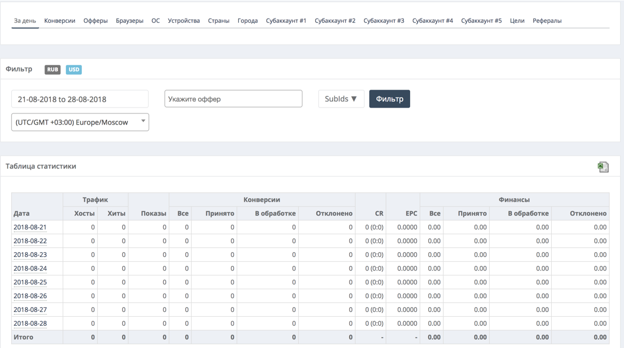Open the 2018-08-21 date link
624x348 pixels.
click(30, 227)
